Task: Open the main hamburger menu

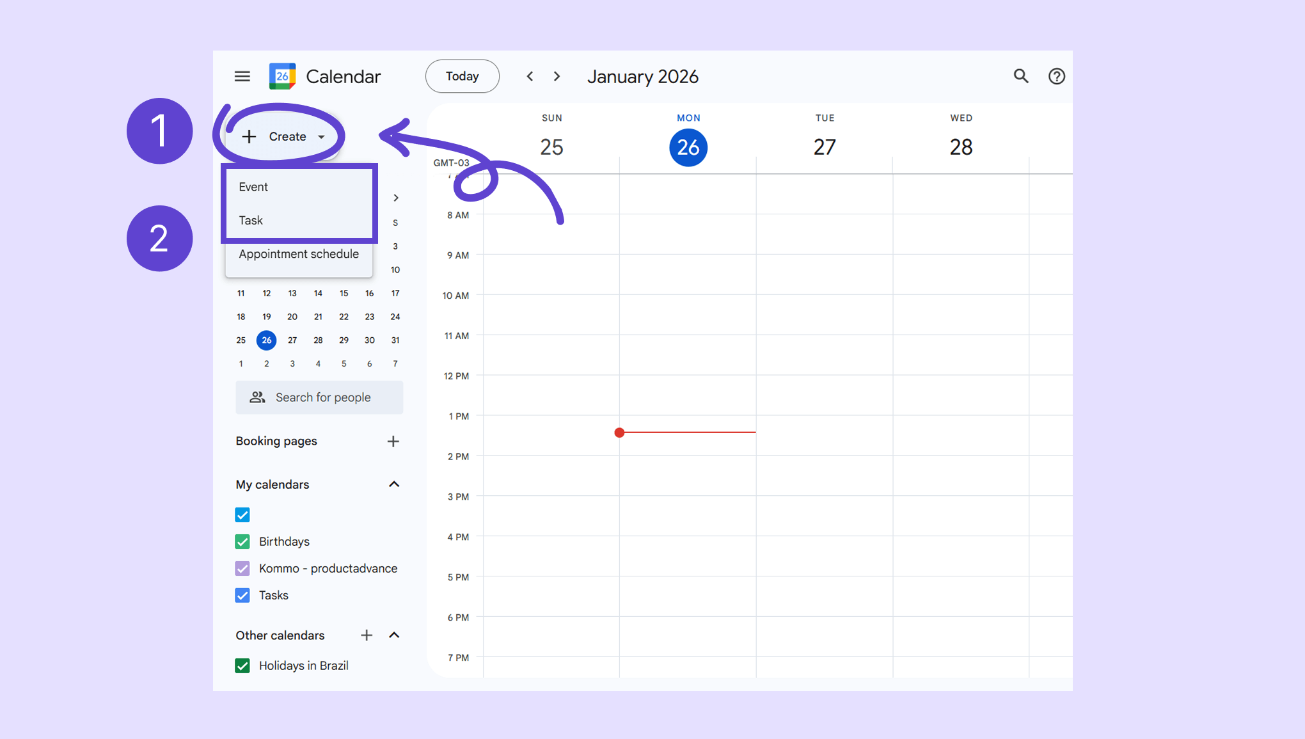Action: coord(242,76)
